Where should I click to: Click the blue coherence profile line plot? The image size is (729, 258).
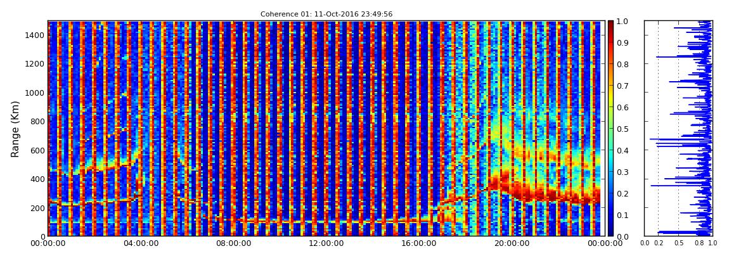click(678, 129)
